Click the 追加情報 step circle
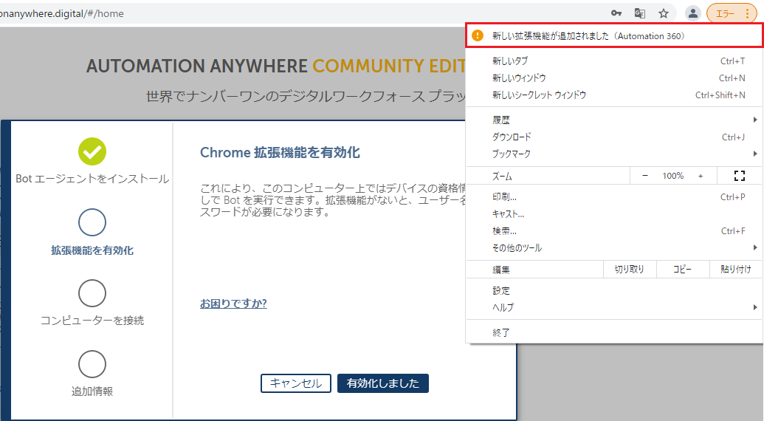 (92, 364)
